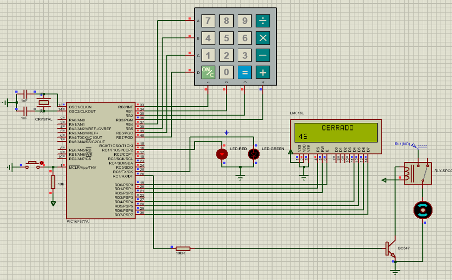Select the LED-RED component
Image resolution: width=452 pixels, height=280 pixels.
click(x=222, y=154)
